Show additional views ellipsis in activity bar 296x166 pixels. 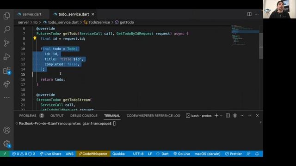click(x=7, y=97)
